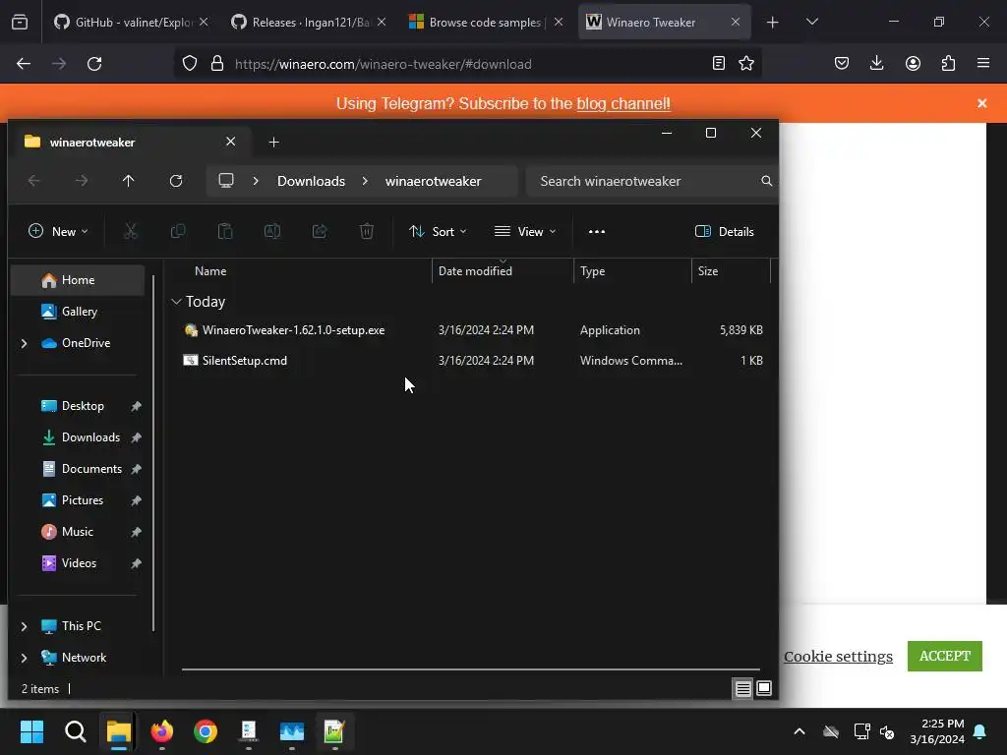Open Firefox Extensions puzzle icon
The height and width of the screenshot is (755, 1007).
click(949, 63)
